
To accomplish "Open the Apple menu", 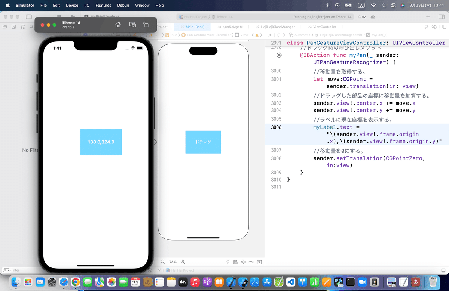I will pos(7,6).
